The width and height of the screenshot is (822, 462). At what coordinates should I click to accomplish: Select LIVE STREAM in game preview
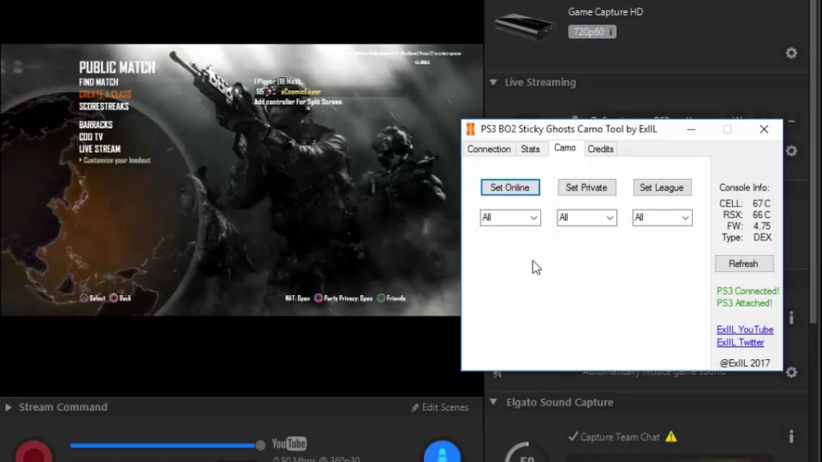pos(100,149)
